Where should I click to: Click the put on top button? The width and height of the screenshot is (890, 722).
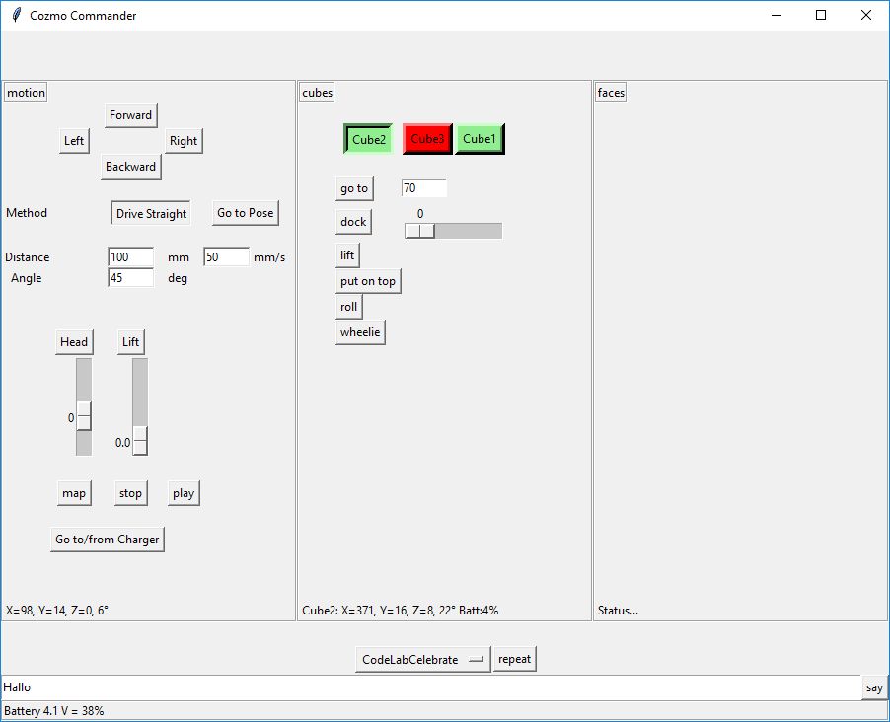click(x=368, y=281)
